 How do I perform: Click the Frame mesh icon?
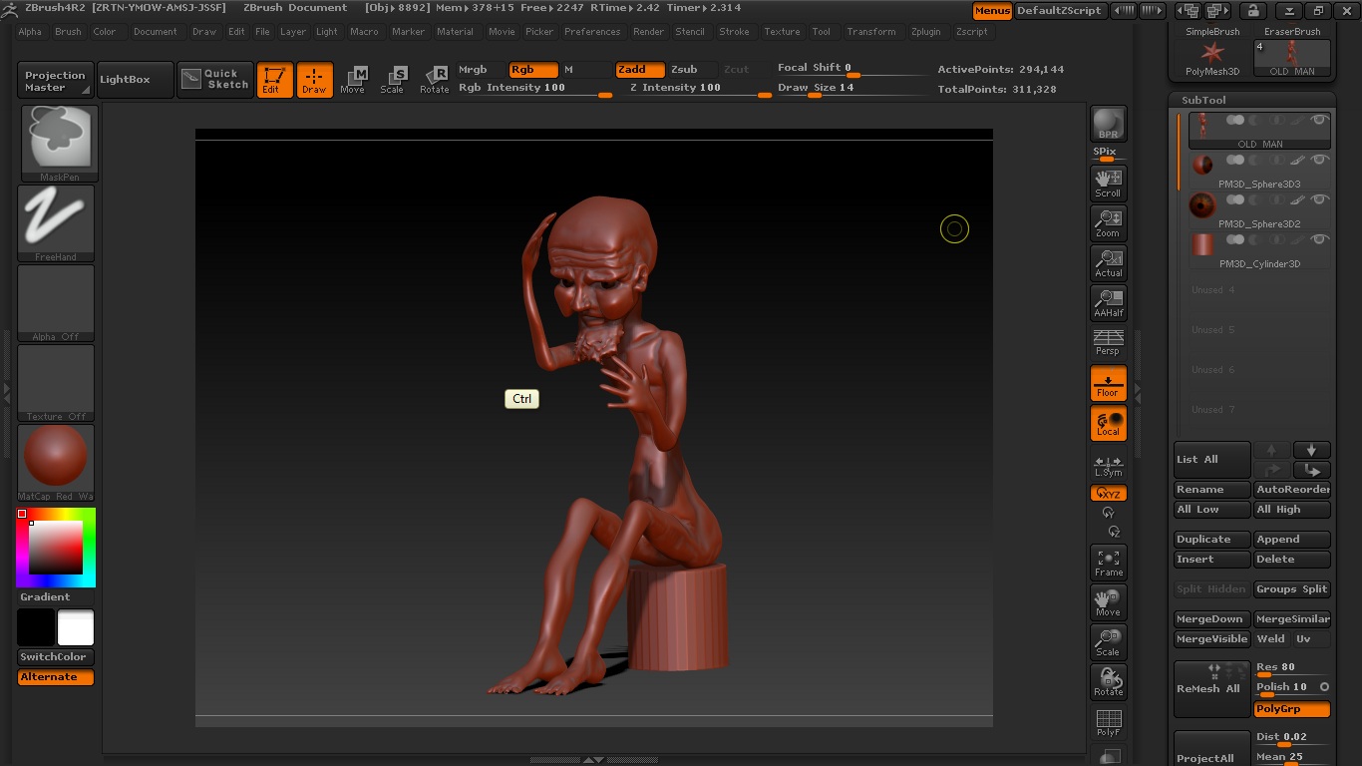click(x=1108, y=563)
